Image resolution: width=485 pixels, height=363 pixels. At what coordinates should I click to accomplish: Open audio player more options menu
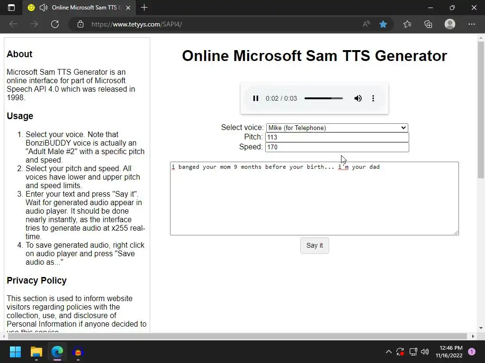click(373, 98)
